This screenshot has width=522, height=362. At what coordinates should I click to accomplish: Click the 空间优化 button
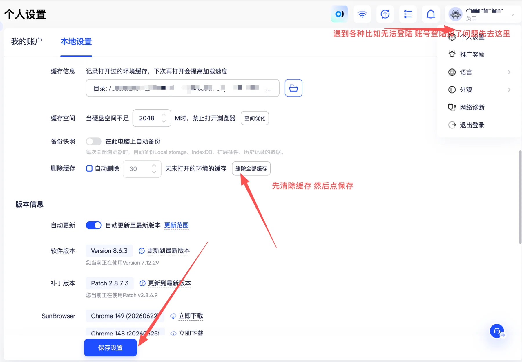pos(255,118)
